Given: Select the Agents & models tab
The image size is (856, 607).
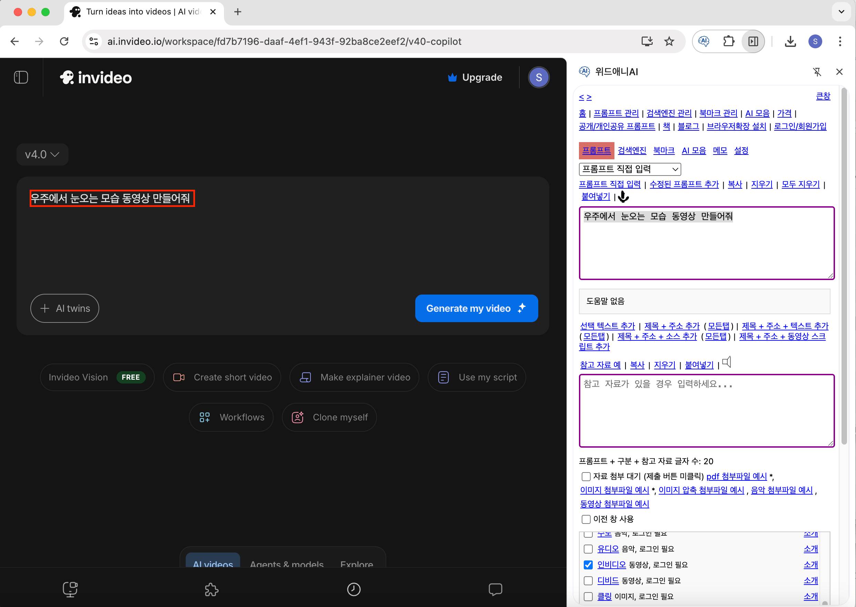Looking at the screenshot, I should 286,563.
